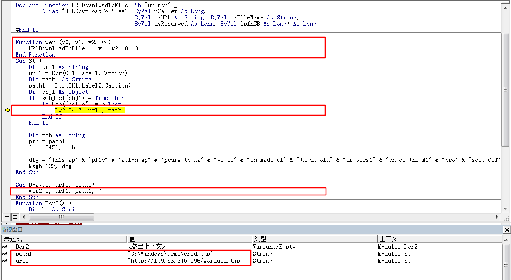This screenshot has width=511, height=280.
Task: Click the Sub St() line
Action: click(29, 61)
